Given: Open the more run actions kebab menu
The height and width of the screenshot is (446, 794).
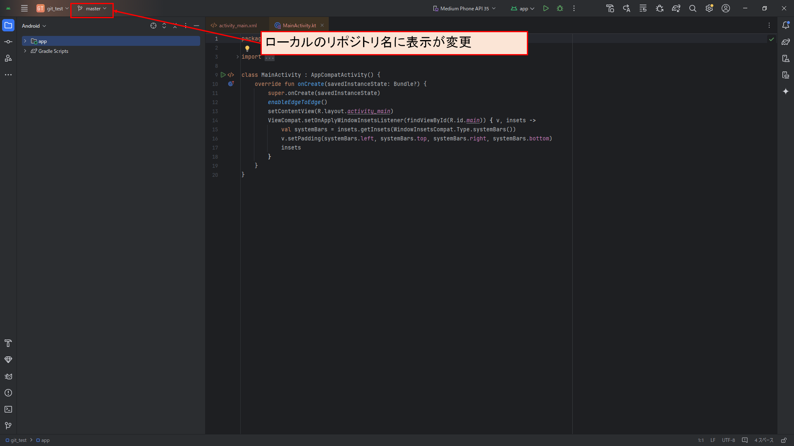Looking at the screenshot, I should click(574, 8).
